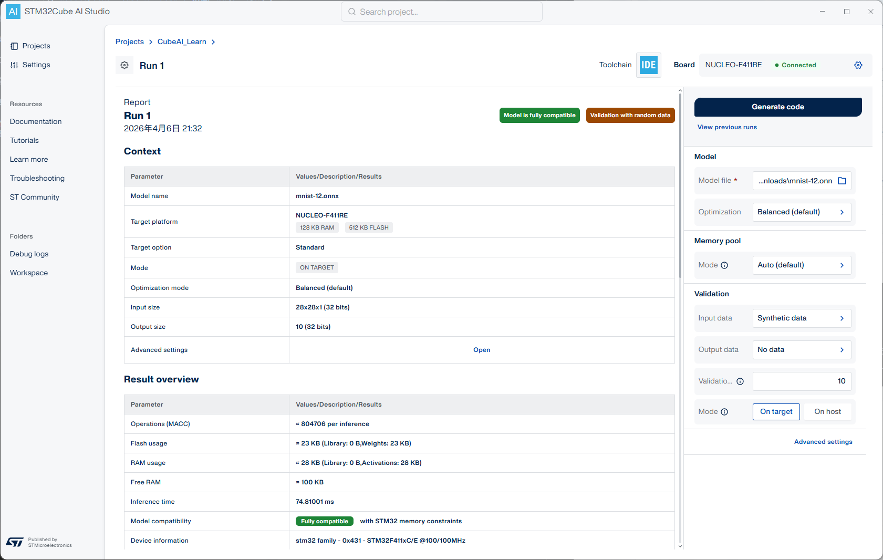The width and height of the screenshot is (883, 560).
Task: Open Input data Synthetic data dropdown
Action: (x=802, y=318)
